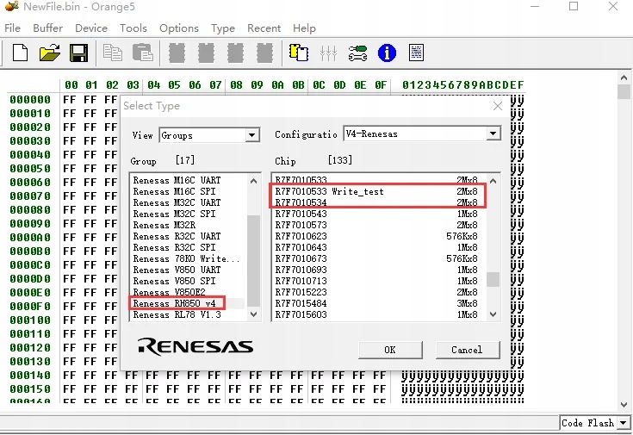Click the Paste clipboard toolbar icon
Image resolution: width=633 pixels, height=435 pixels.
pyautogui.click(x=142, y=53)
